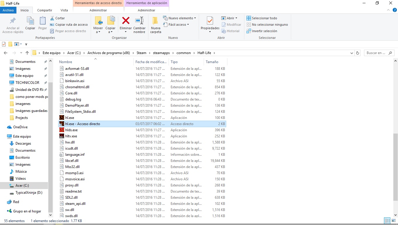398x225 pixels.
Task: Click the Copiar ribbon icon
Action: (30, 23)
